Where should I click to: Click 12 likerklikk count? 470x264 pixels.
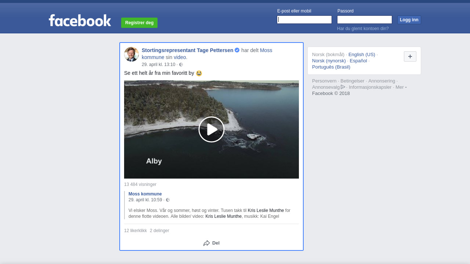point(135,231)
